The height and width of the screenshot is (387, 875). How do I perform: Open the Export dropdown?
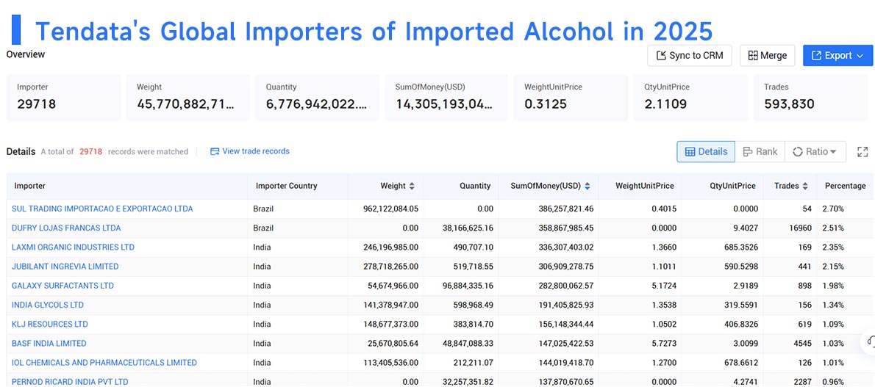point(838,56)
